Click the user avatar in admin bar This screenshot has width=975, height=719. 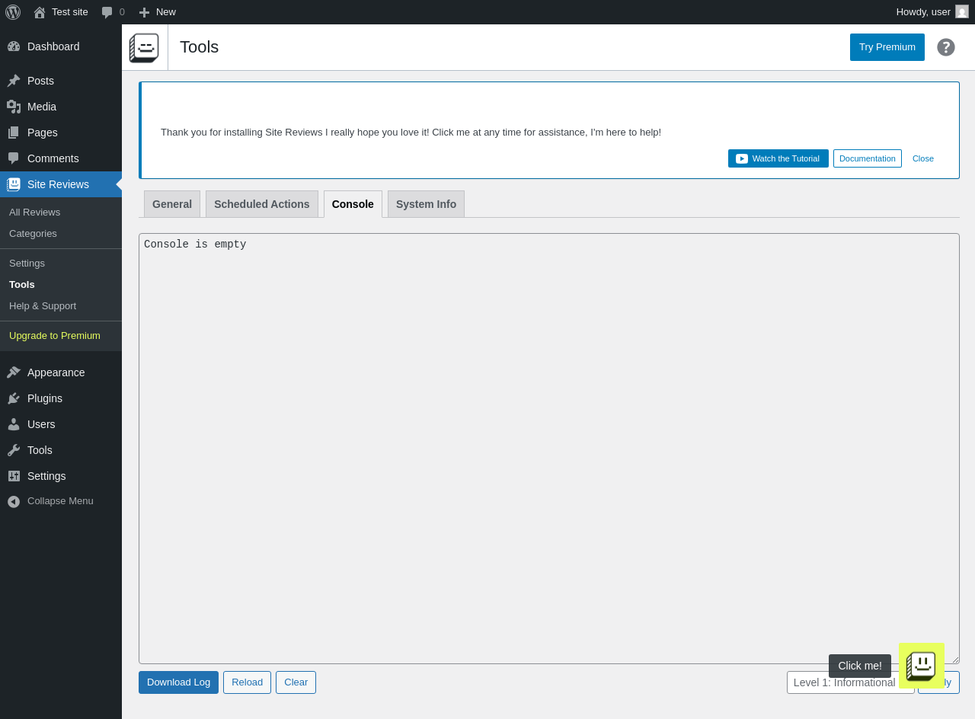tap(962, 11)
